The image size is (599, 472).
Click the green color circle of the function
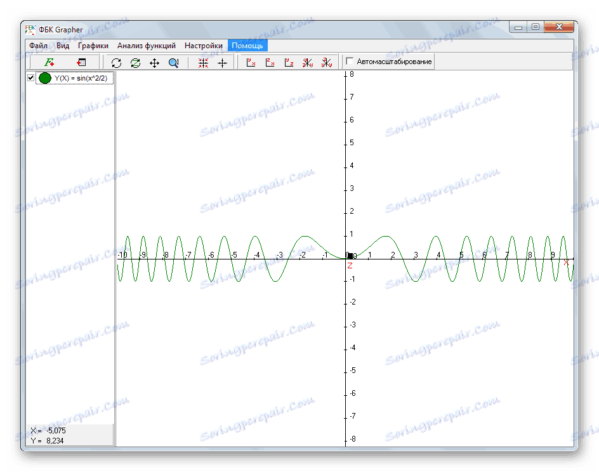(x=44, y=78)
